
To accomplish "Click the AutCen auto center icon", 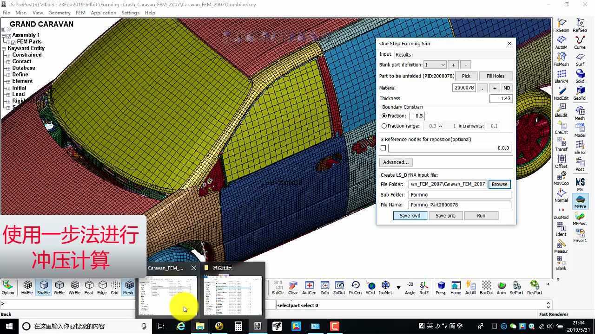I will pyautogui.click(x=309, y=287).
